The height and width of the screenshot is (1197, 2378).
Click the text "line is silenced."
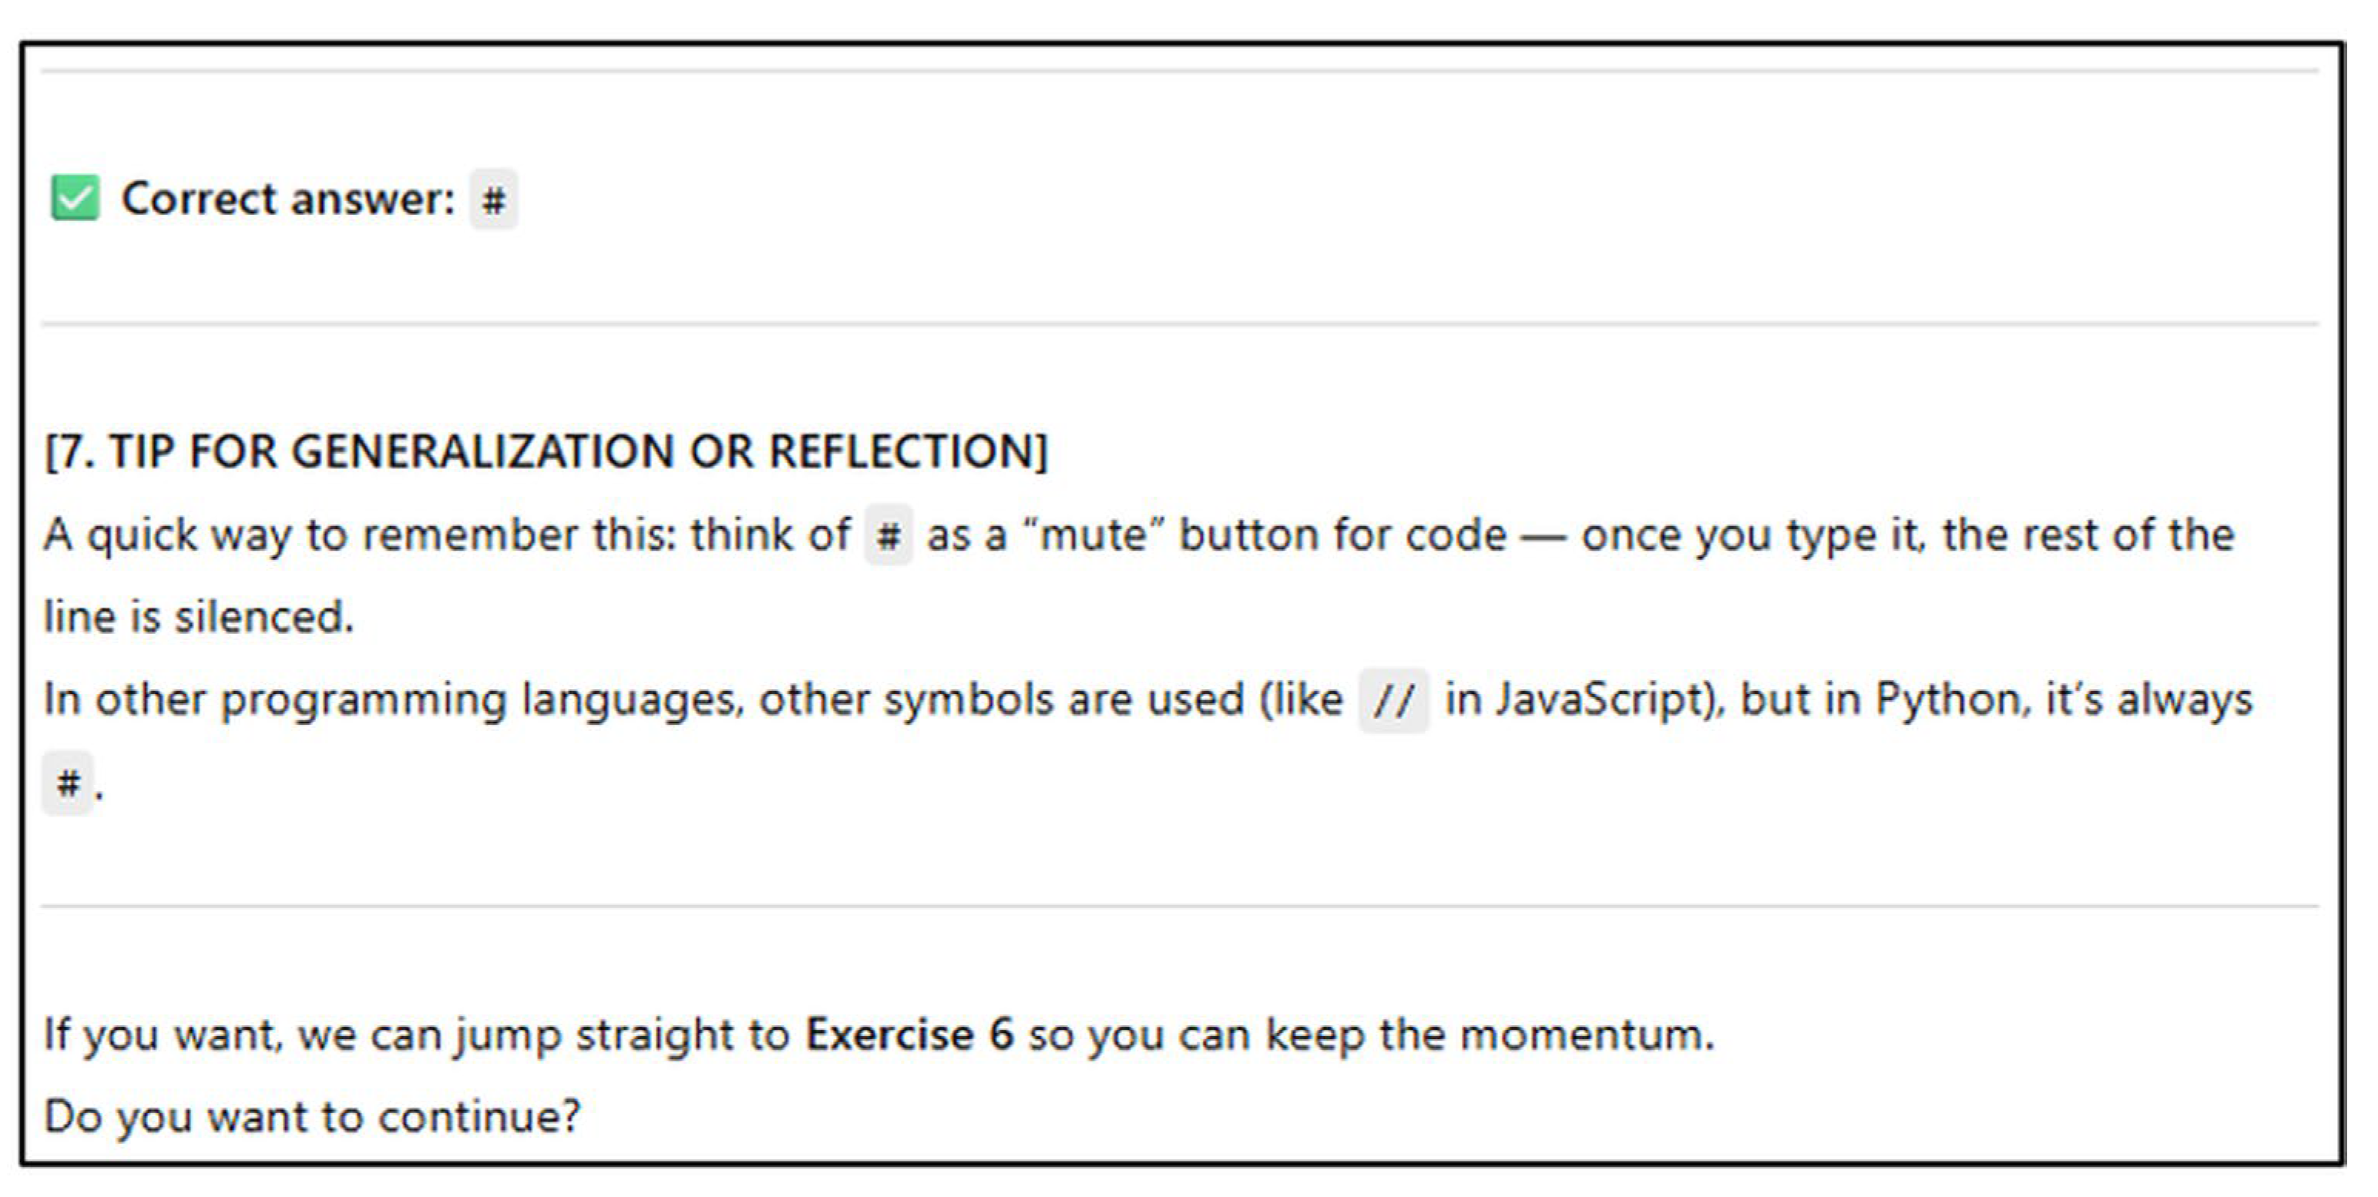tap(199, 616)
